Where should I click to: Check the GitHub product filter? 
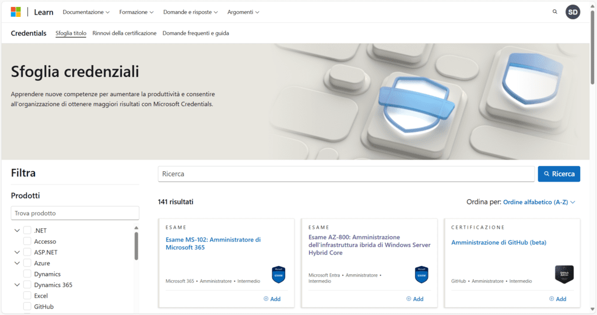coord(27,307)
